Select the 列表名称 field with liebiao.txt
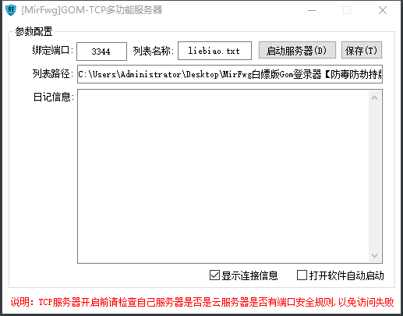The width and height of the screenshot is (403, 316). (x=214, y=51)
